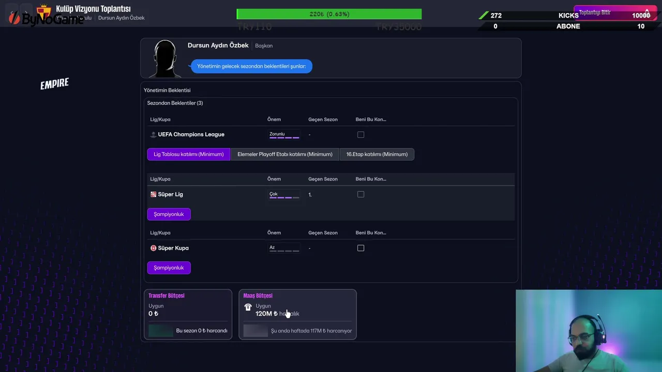Click the 'Yönetimin Beklentisi' heading
The height and width of the screenshot is (372, 662).
[x=167, y=90]
